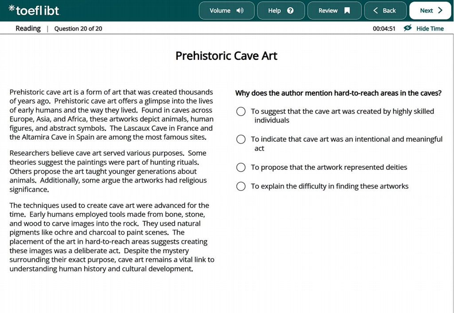Click the Reading section label
Image resolution: width=454 pixels, height=313 pixels.
pyautogui.click(x=28, y=28)
